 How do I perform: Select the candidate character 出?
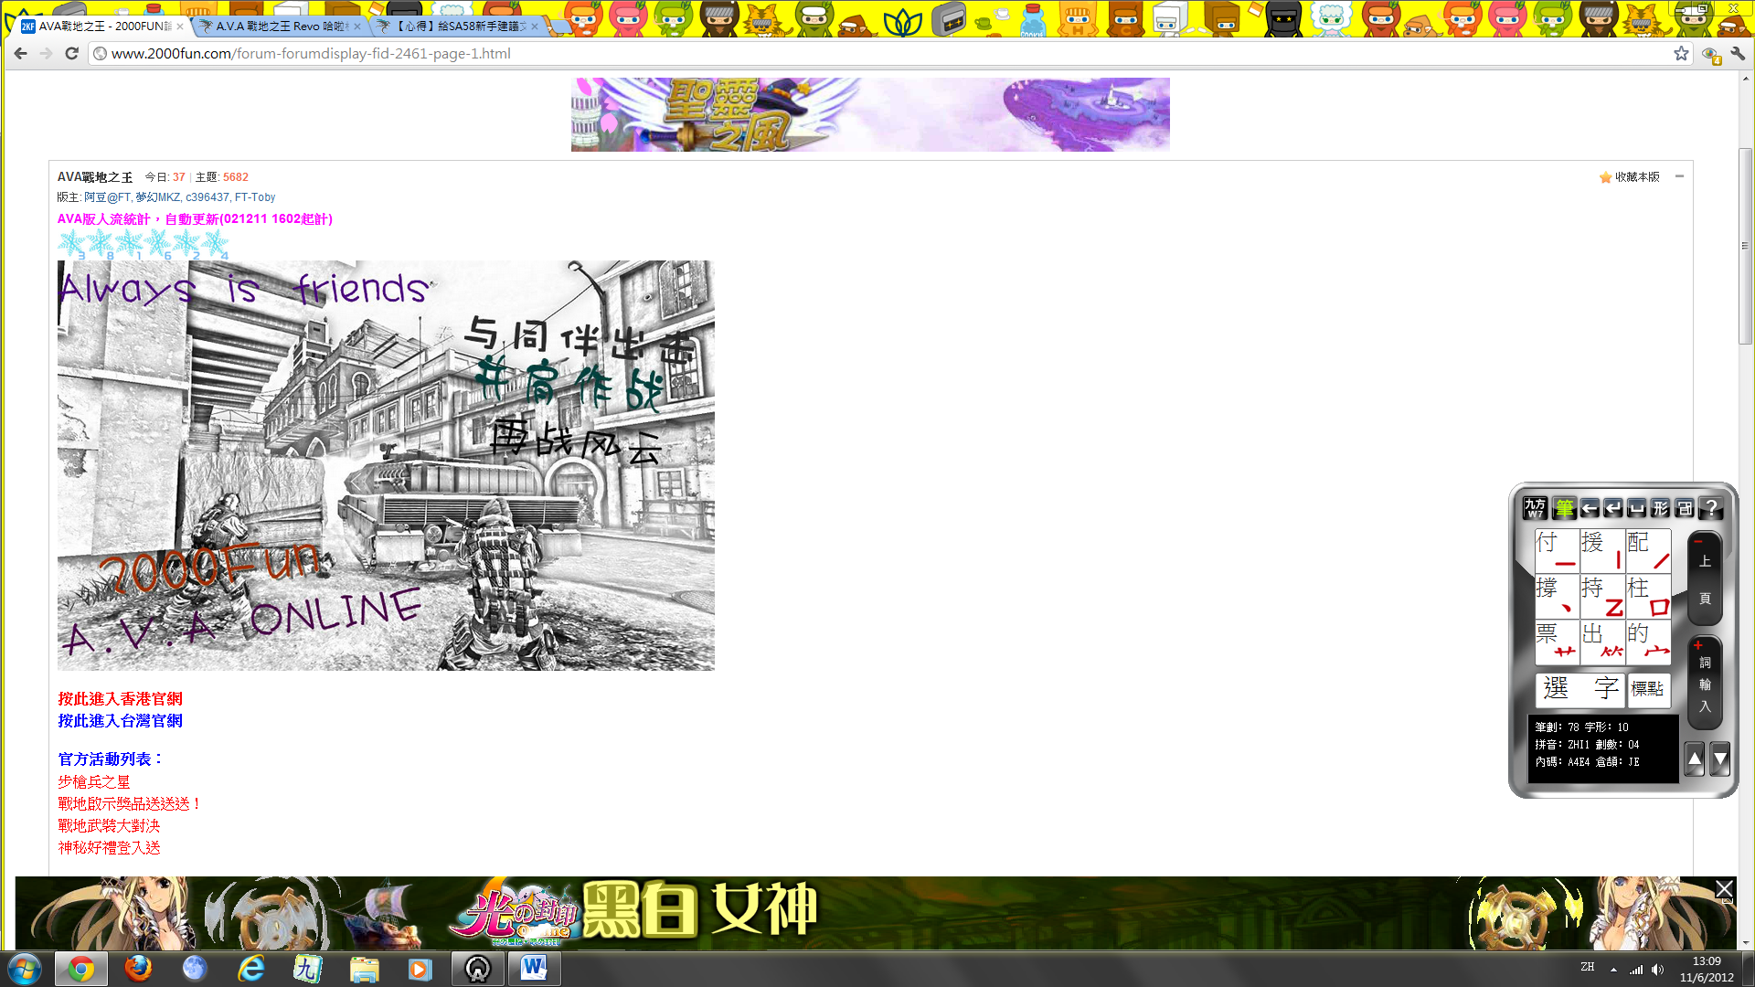[x=1602, y=642]
